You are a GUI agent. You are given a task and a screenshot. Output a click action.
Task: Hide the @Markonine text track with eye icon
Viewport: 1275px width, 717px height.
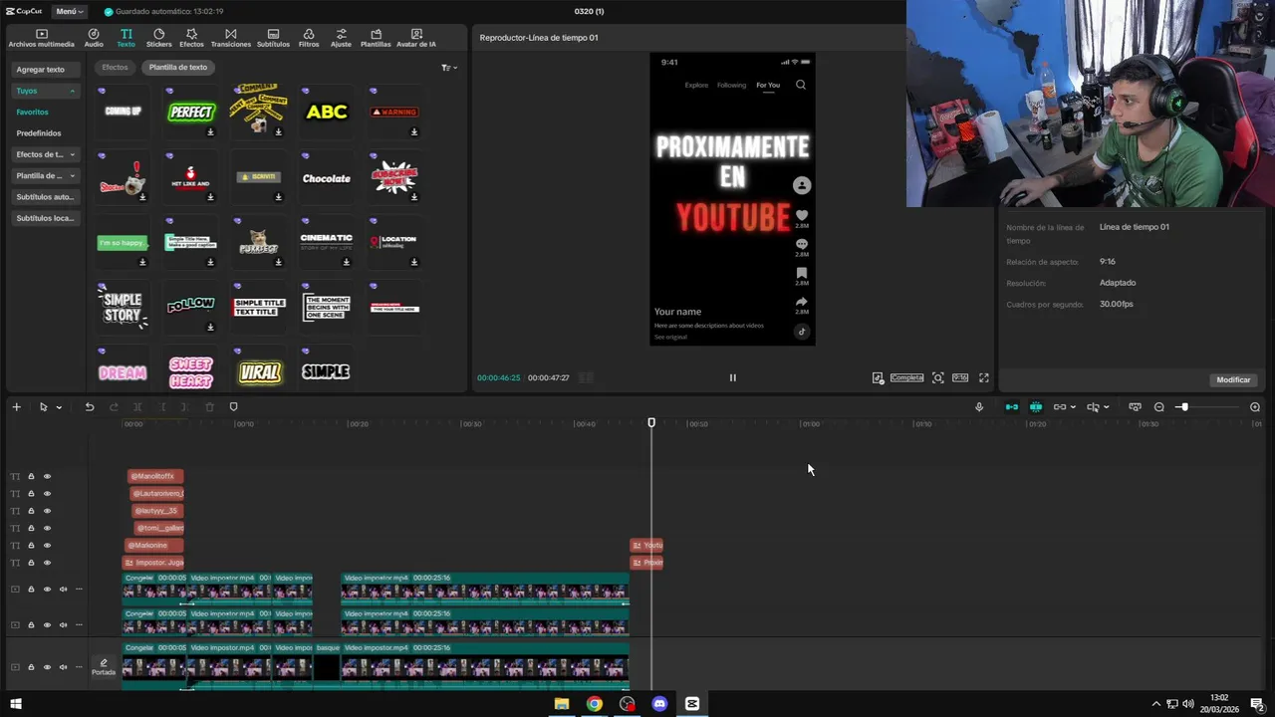47,546
